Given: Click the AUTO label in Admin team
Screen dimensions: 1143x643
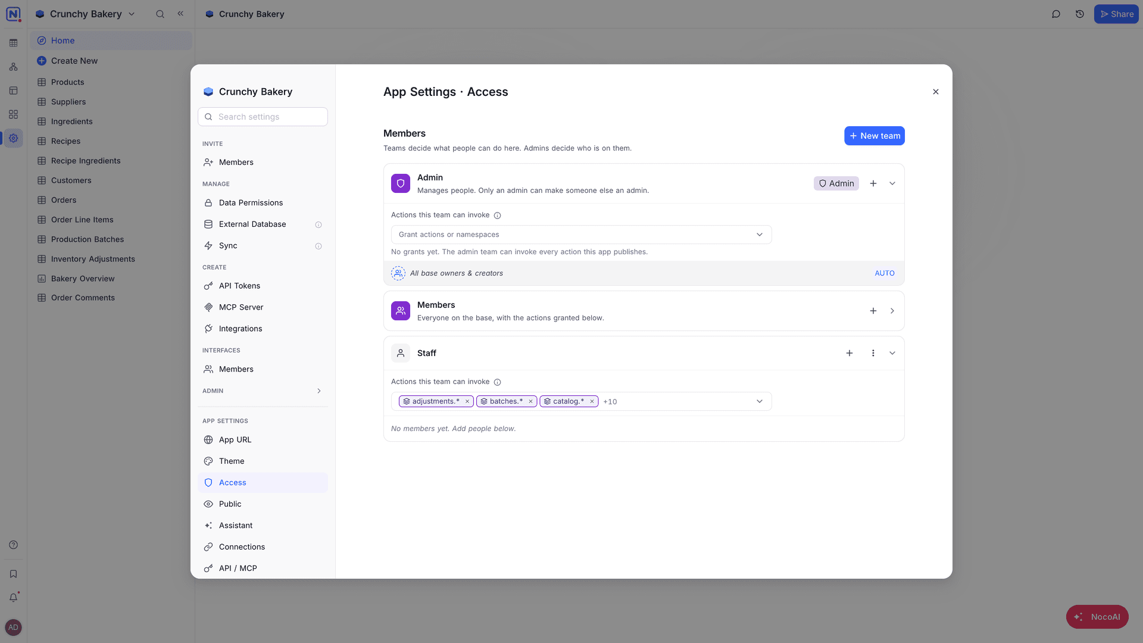Looking at the screenshot, I should tap(884, 273).
